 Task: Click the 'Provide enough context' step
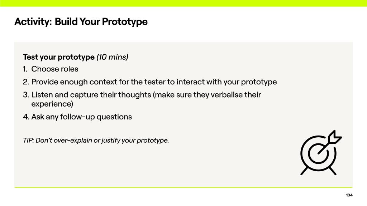[154, 82]
